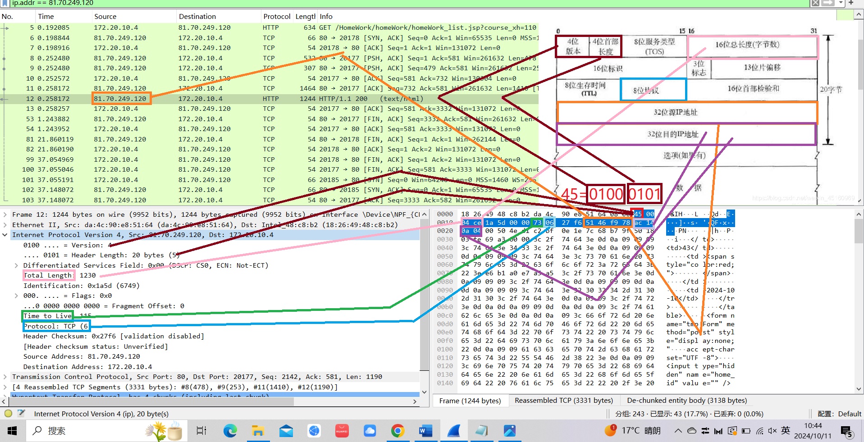864x442 pixels.
Task: Click packet details horizontal scroll right arrow
Action: pos(415,401)
